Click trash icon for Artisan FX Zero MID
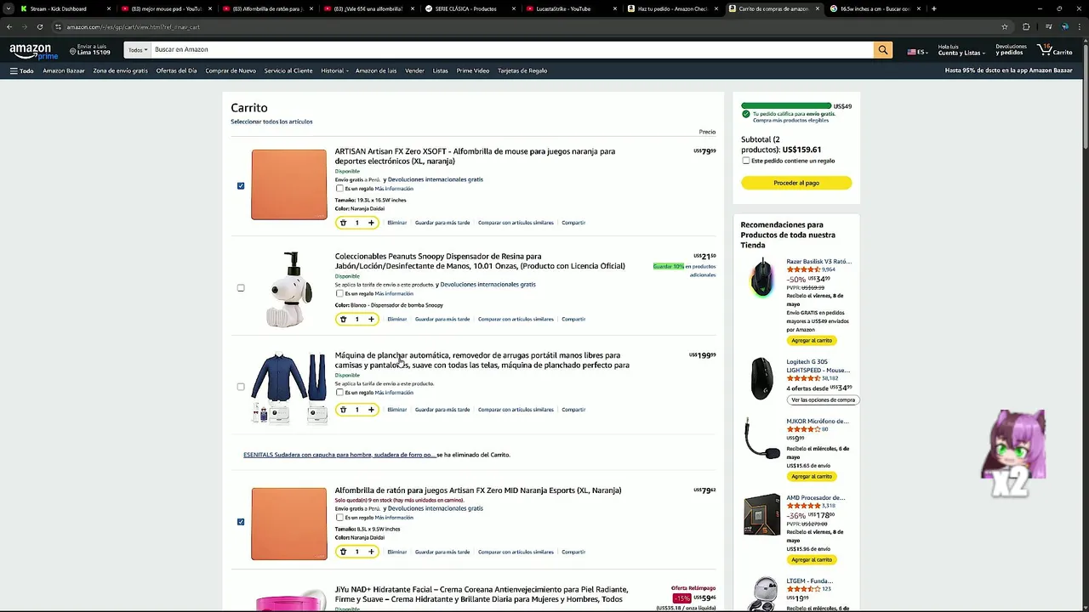This screenshot has height=612, width=1089. tap(343, 552)
